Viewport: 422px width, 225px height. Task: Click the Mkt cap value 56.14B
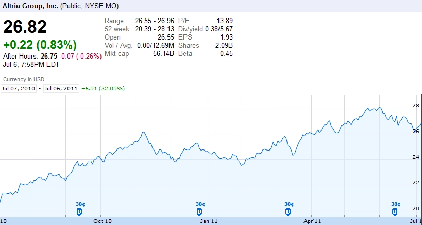coord(164,54)
